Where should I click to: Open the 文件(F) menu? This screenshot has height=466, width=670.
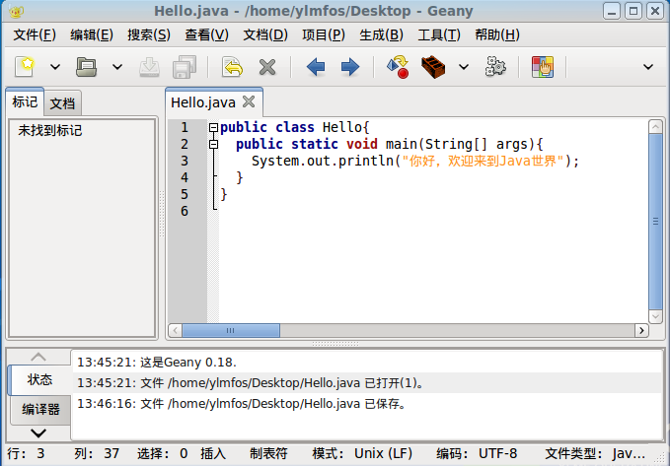coord(35,34)
